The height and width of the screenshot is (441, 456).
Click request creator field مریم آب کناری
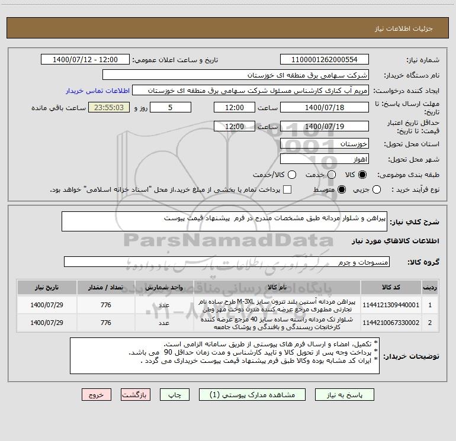[251, 90]
